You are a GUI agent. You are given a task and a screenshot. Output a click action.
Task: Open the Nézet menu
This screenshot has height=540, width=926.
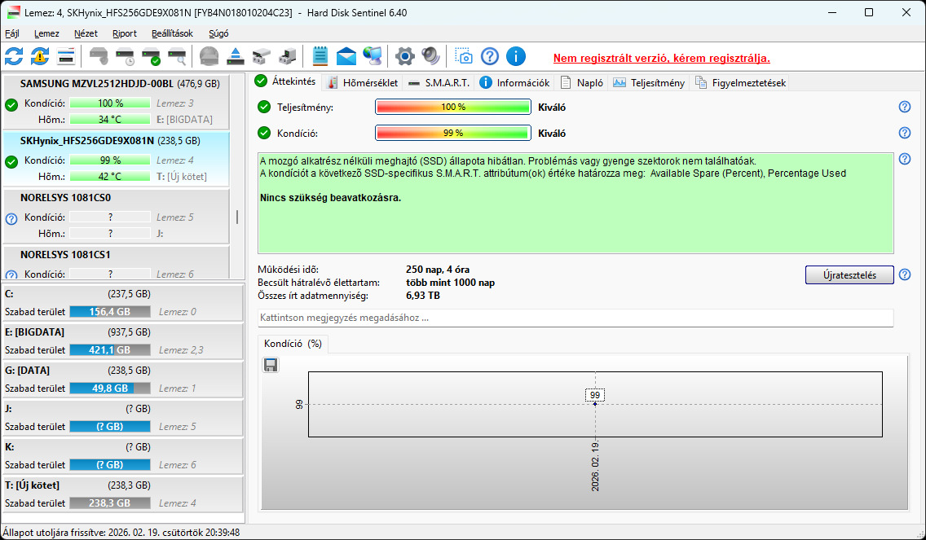pyautogui.click(x=86, y=33)
